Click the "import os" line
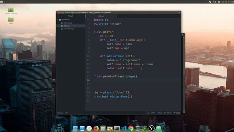Viewport: 234px width, 132px height. point(101,20)
